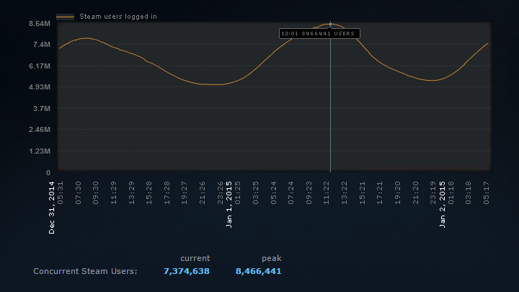519x292 pixels.
Task: Click the 'current' column header
Action: coord(195,258)
